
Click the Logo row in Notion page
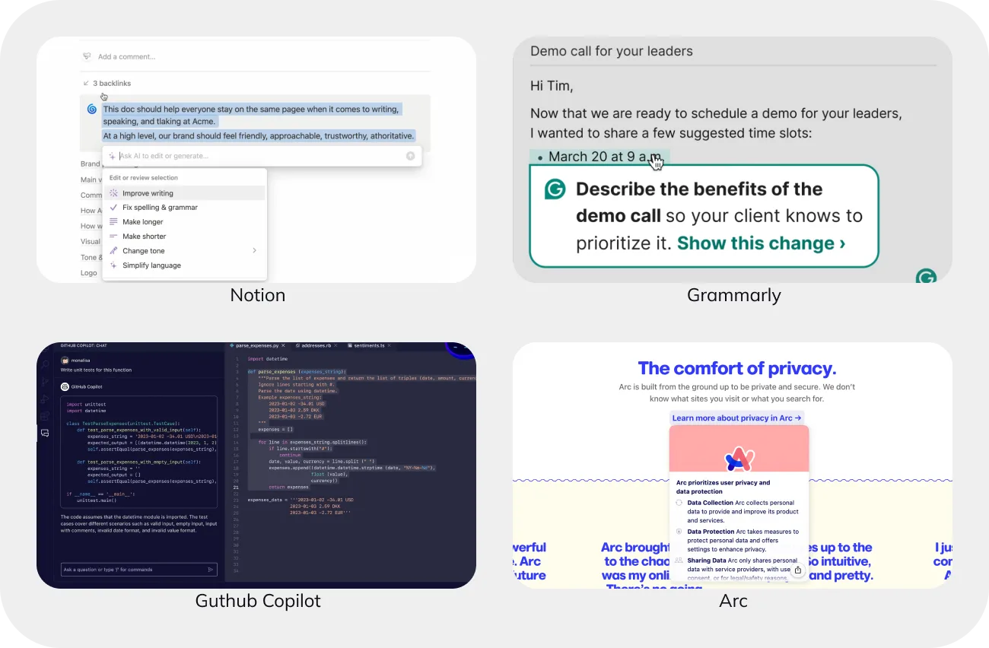(89, 272)
